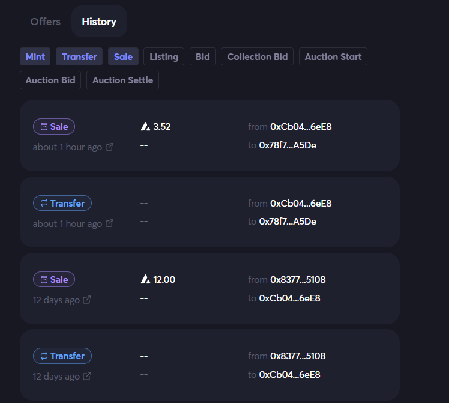The width and height of the screenshot is (449, 403).
Task: Click AVAX logo next to 12.00
Action: (145, 279)
